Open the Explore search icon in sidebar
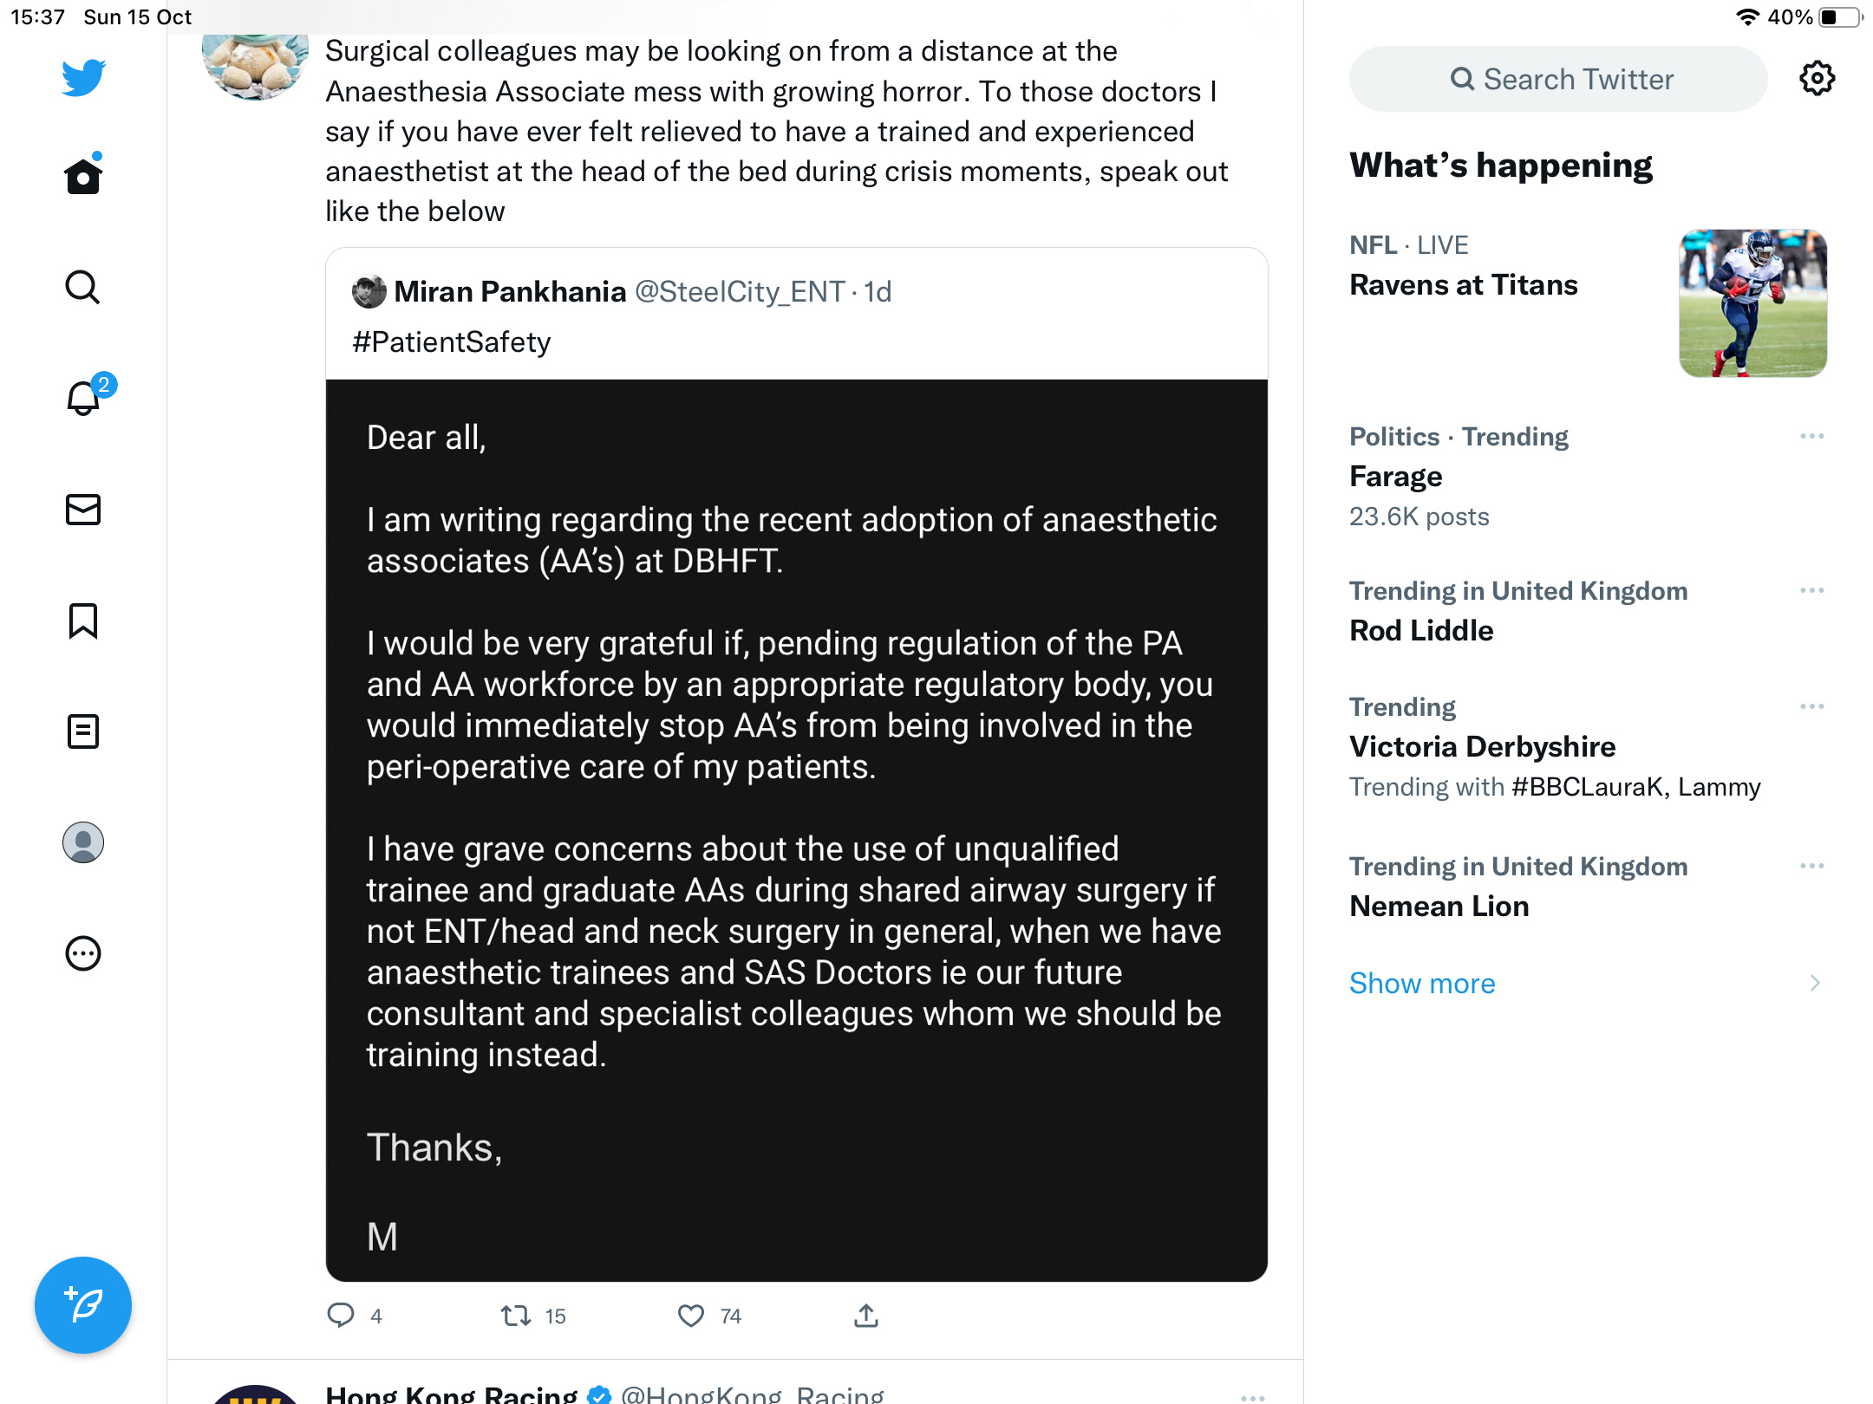Viewport: 1873px width, 1404px height. 83,287
